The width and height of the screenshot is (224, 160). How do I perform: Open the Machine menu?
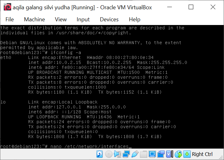click(34, 19)
